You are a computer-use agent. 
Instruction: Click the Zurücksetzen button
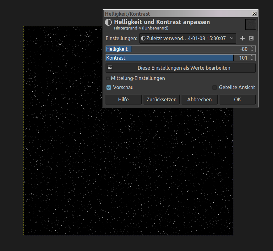[161, 99]
